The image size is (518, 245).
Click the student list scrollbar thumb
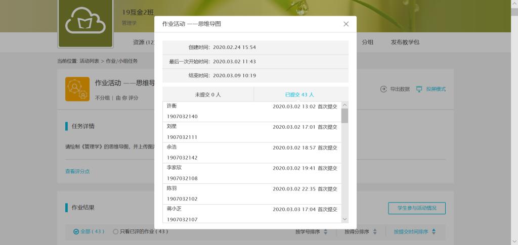coord(345,116)
